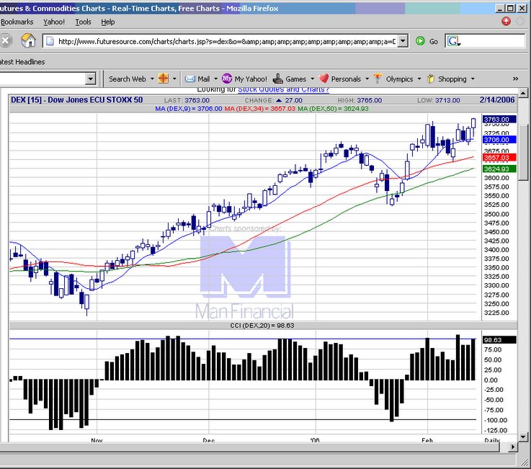Expand the Mail dropdown arrow
This screenshot has width=531, height=469.
point(215,79)
